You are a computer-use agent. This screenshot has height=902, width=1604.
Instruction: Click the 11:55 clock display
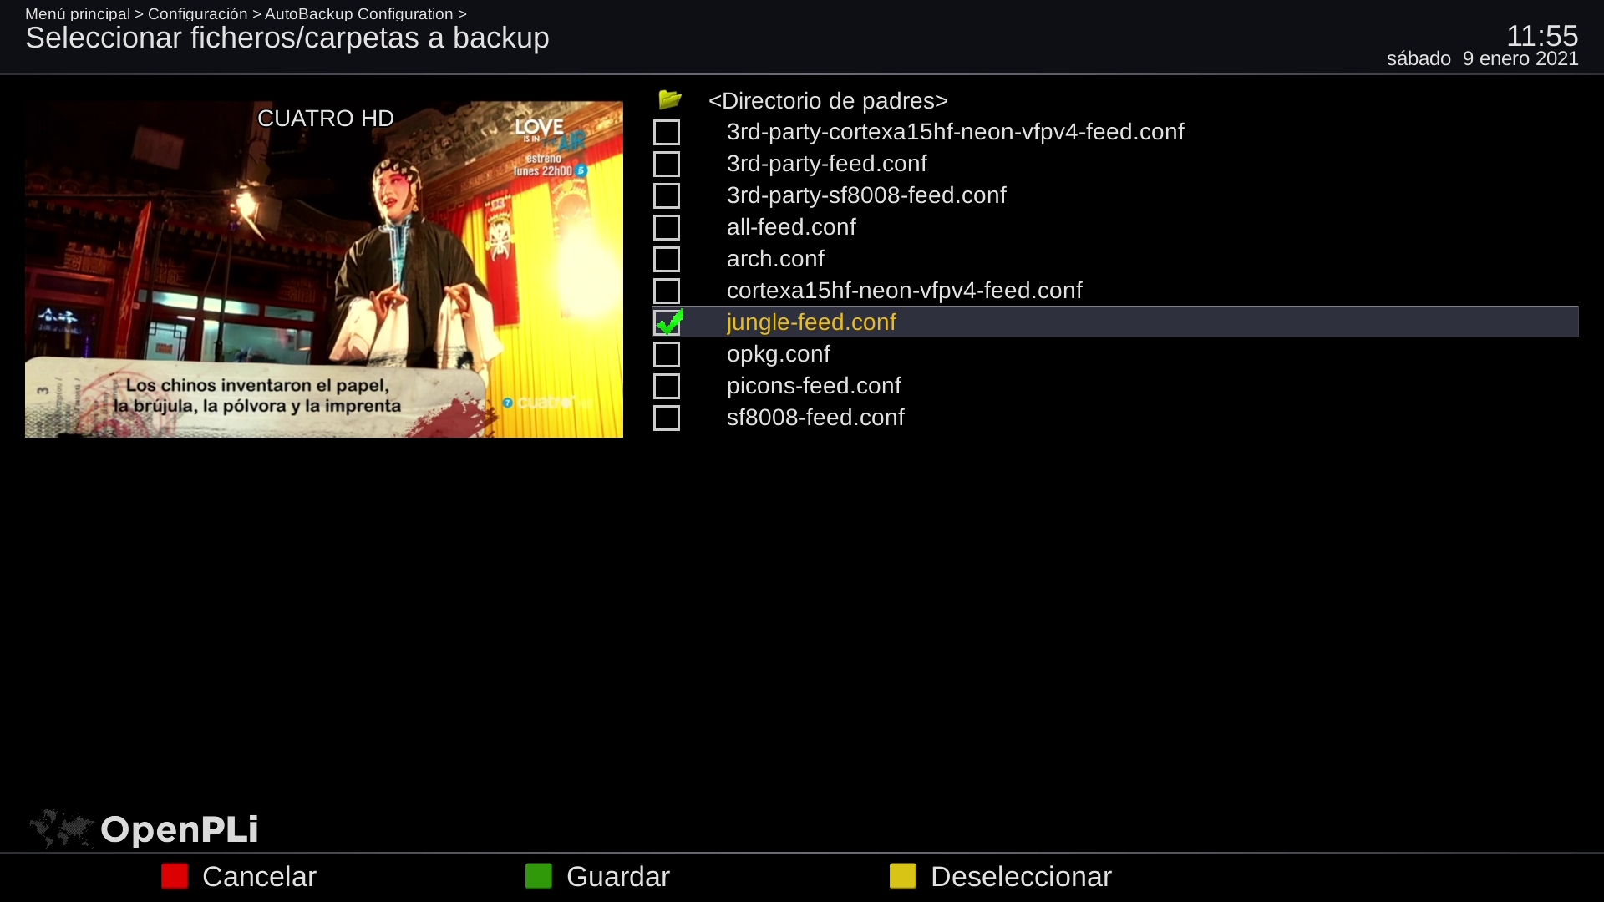1541,36
